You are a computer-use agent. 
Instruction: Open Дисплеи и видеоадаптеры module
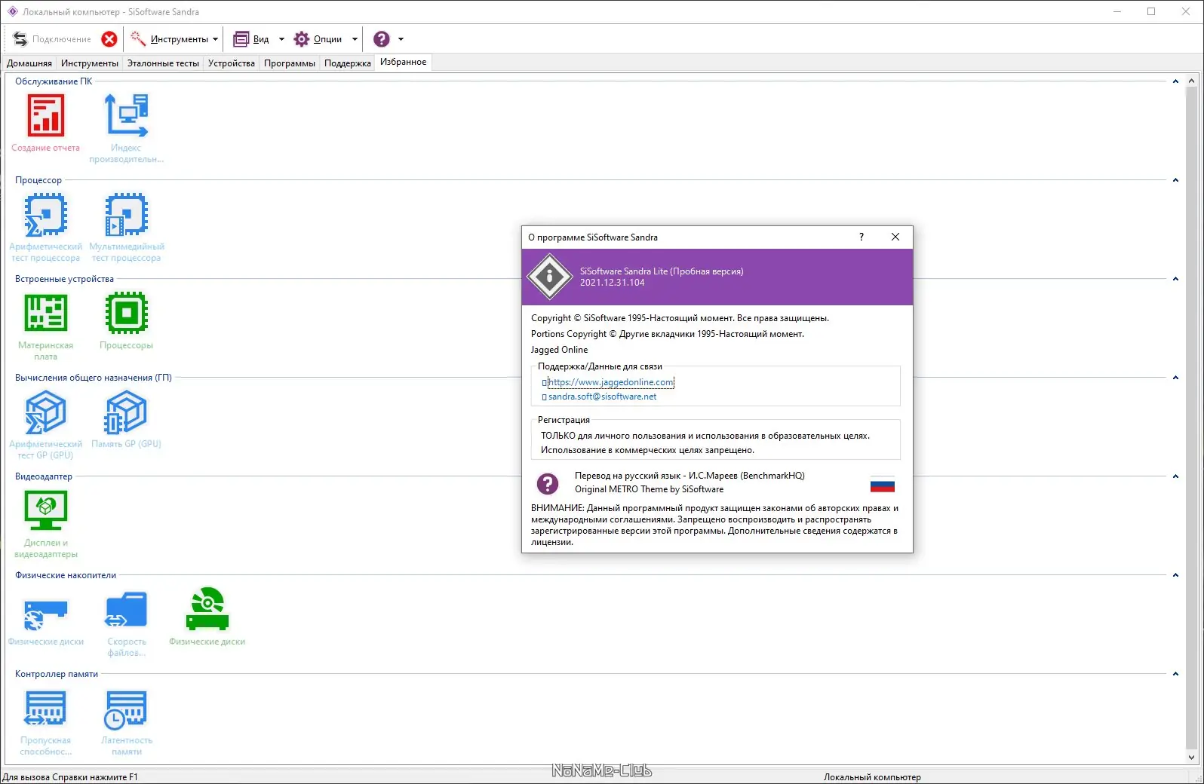(46, 511)
